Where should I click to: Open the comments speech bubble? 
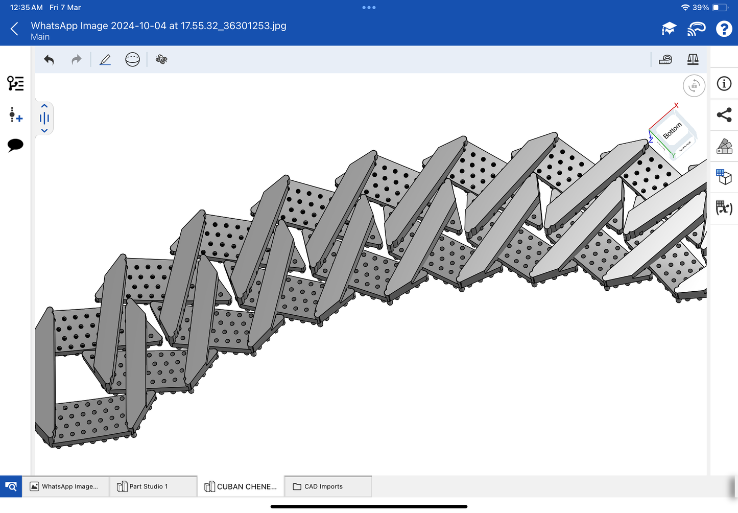[15, 145]
